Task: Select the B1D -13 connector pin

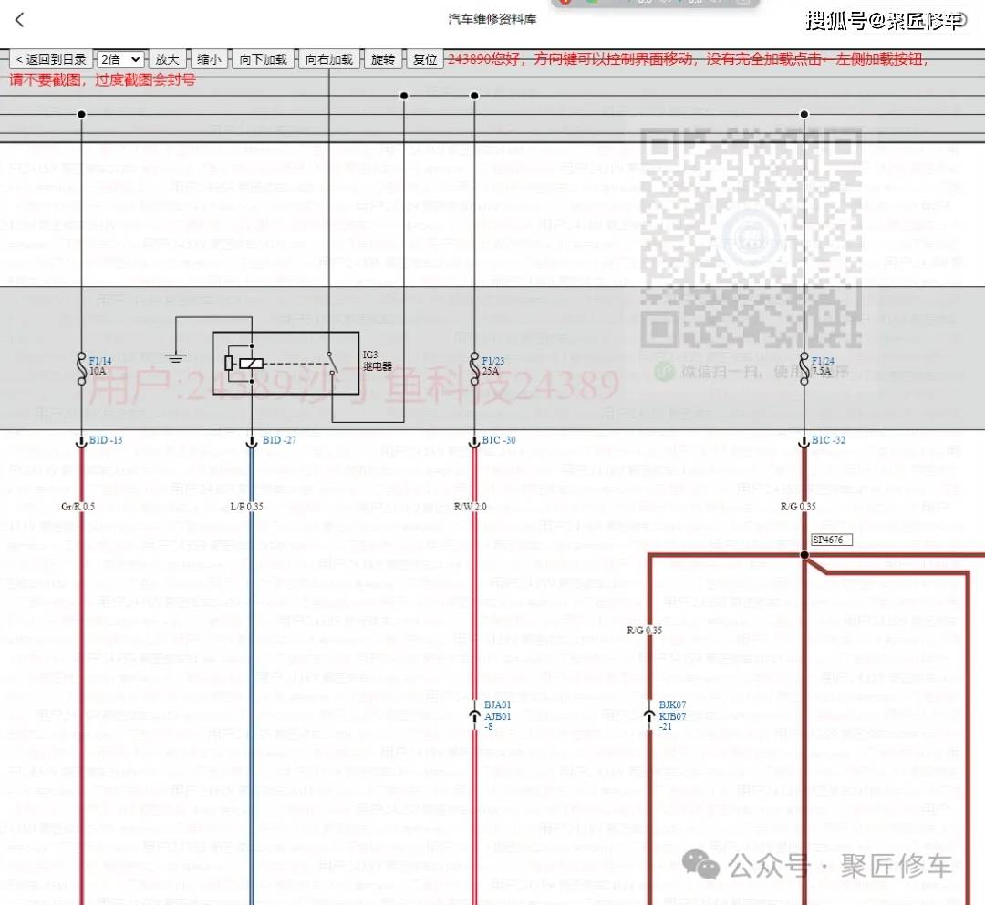Action: (x=83, y=442)
